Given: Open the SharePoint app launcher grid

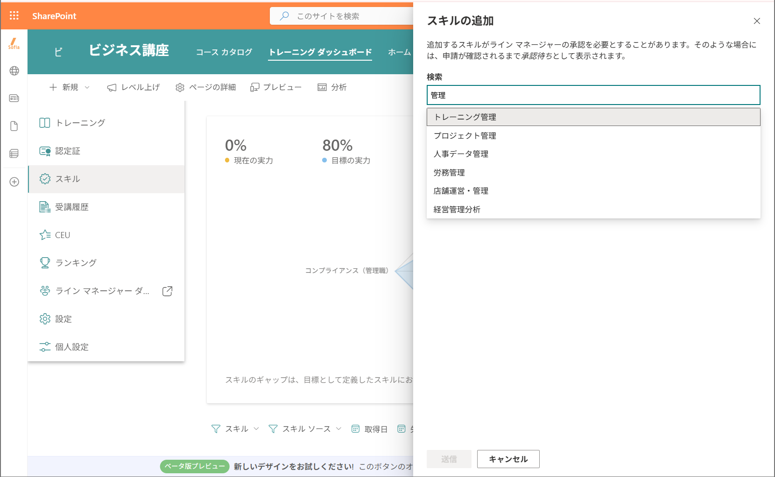Looking at the screenshot, I should [14, 16].
